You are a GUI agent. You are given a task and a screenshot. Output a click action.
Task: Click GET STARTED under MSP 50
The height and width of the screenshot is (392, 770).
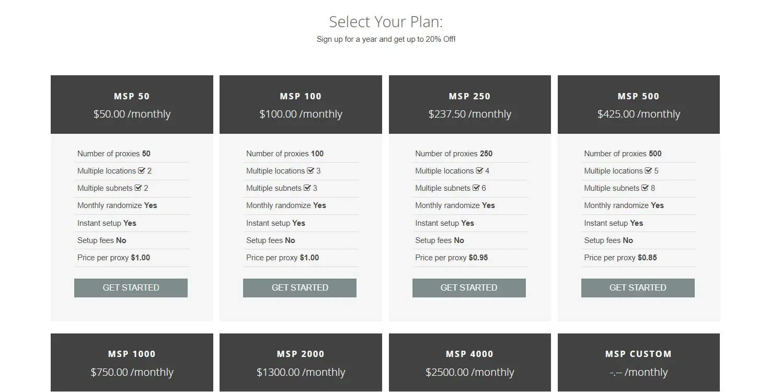pos(131,287)
